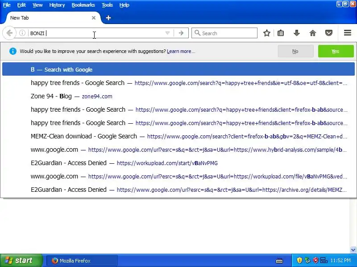Expand the address bar history dropdown arrow
This screenshot has height=267, width=357.
coord(167,33)
